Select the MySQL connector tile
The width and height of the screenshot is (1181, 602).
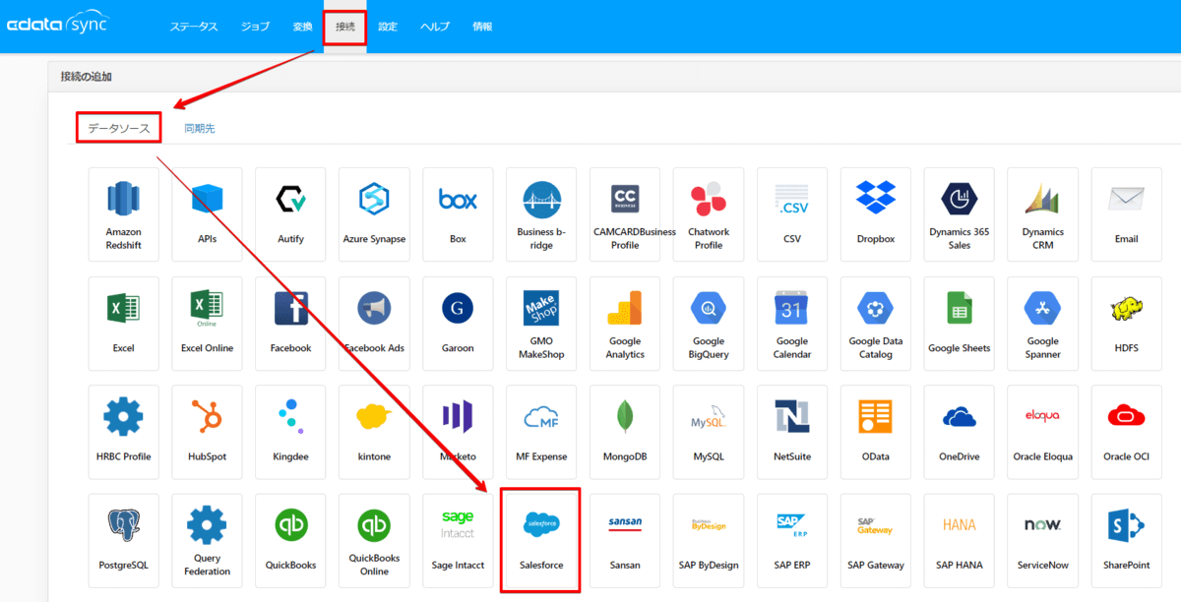click(710, 433)
